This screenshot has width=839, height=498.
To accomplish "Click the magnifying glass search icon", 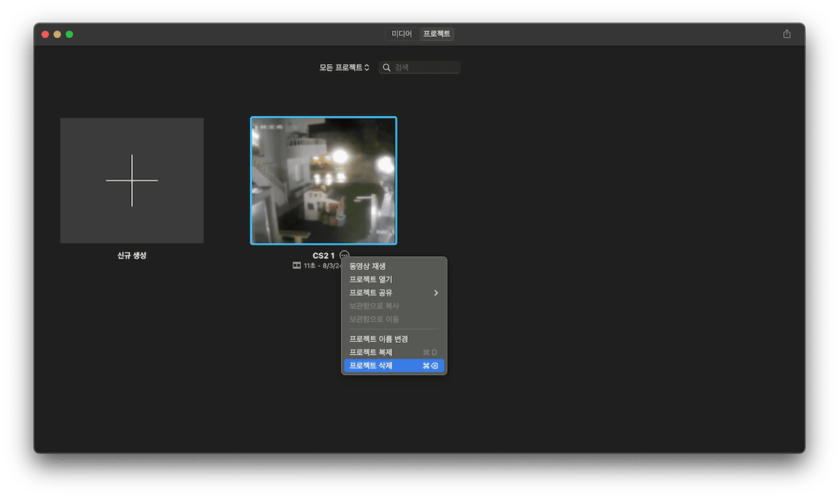I will [387, 68].
